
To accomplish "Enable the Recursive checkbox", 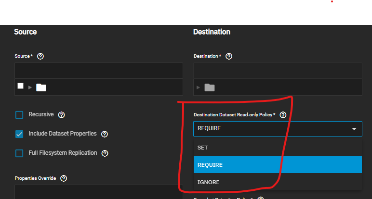I will (x=19, y=115).
